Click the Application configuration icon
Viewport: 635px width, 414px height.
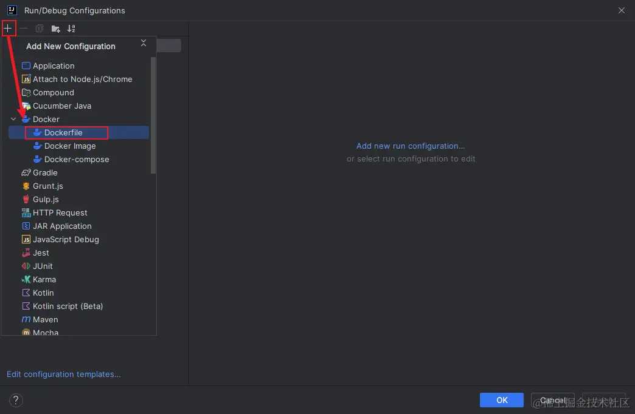(x=26, y=66)
